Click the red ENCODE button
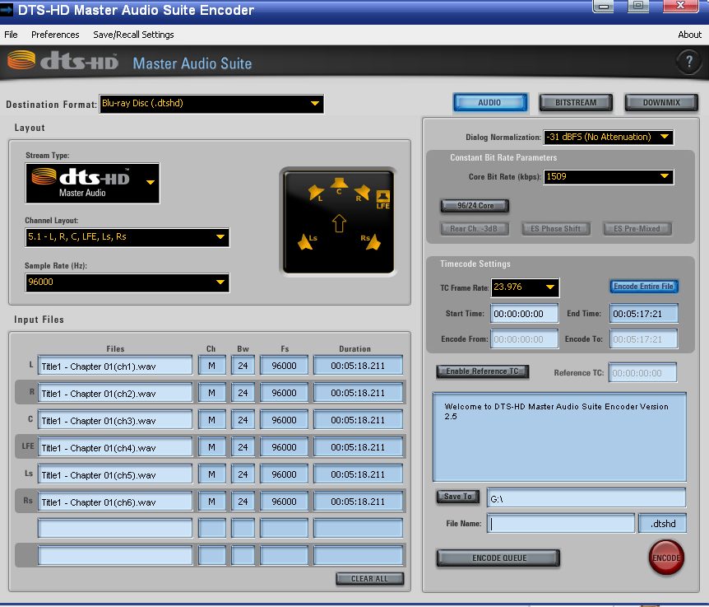 point(666,558)
